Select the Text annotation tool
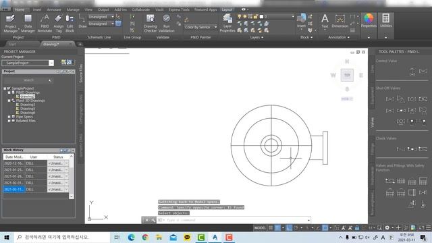Screen dimensions: 432x243 tap(325, 21)
